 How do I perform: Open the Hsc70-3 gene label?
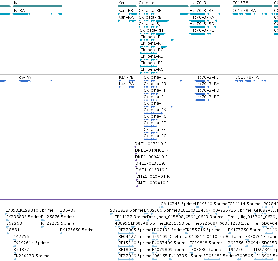point(198,3)
